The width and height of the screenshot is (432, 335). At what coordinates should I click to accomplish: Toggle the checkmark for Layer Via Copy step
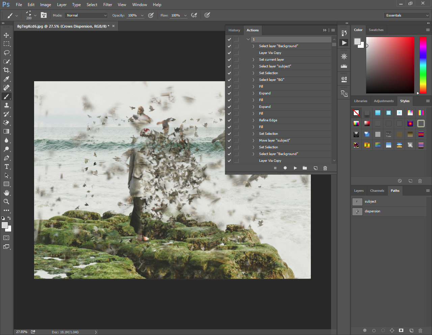[x=230, y=53]
